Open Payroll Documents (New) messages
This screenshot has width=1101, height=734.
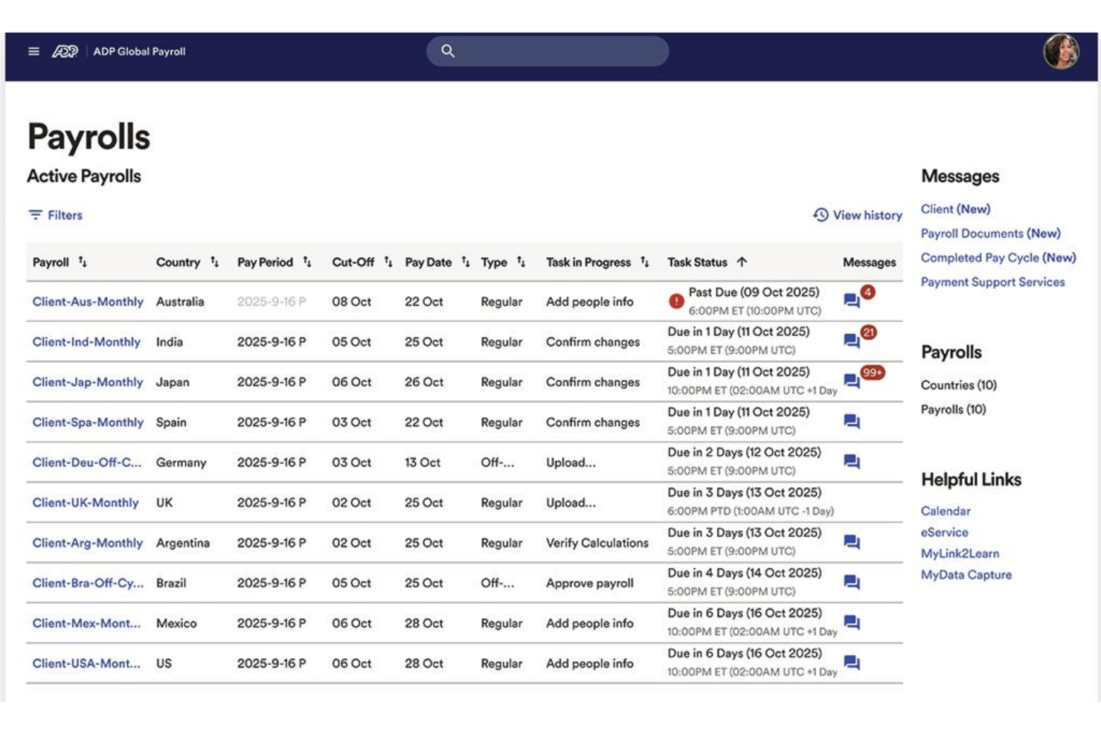coord(991,233)
